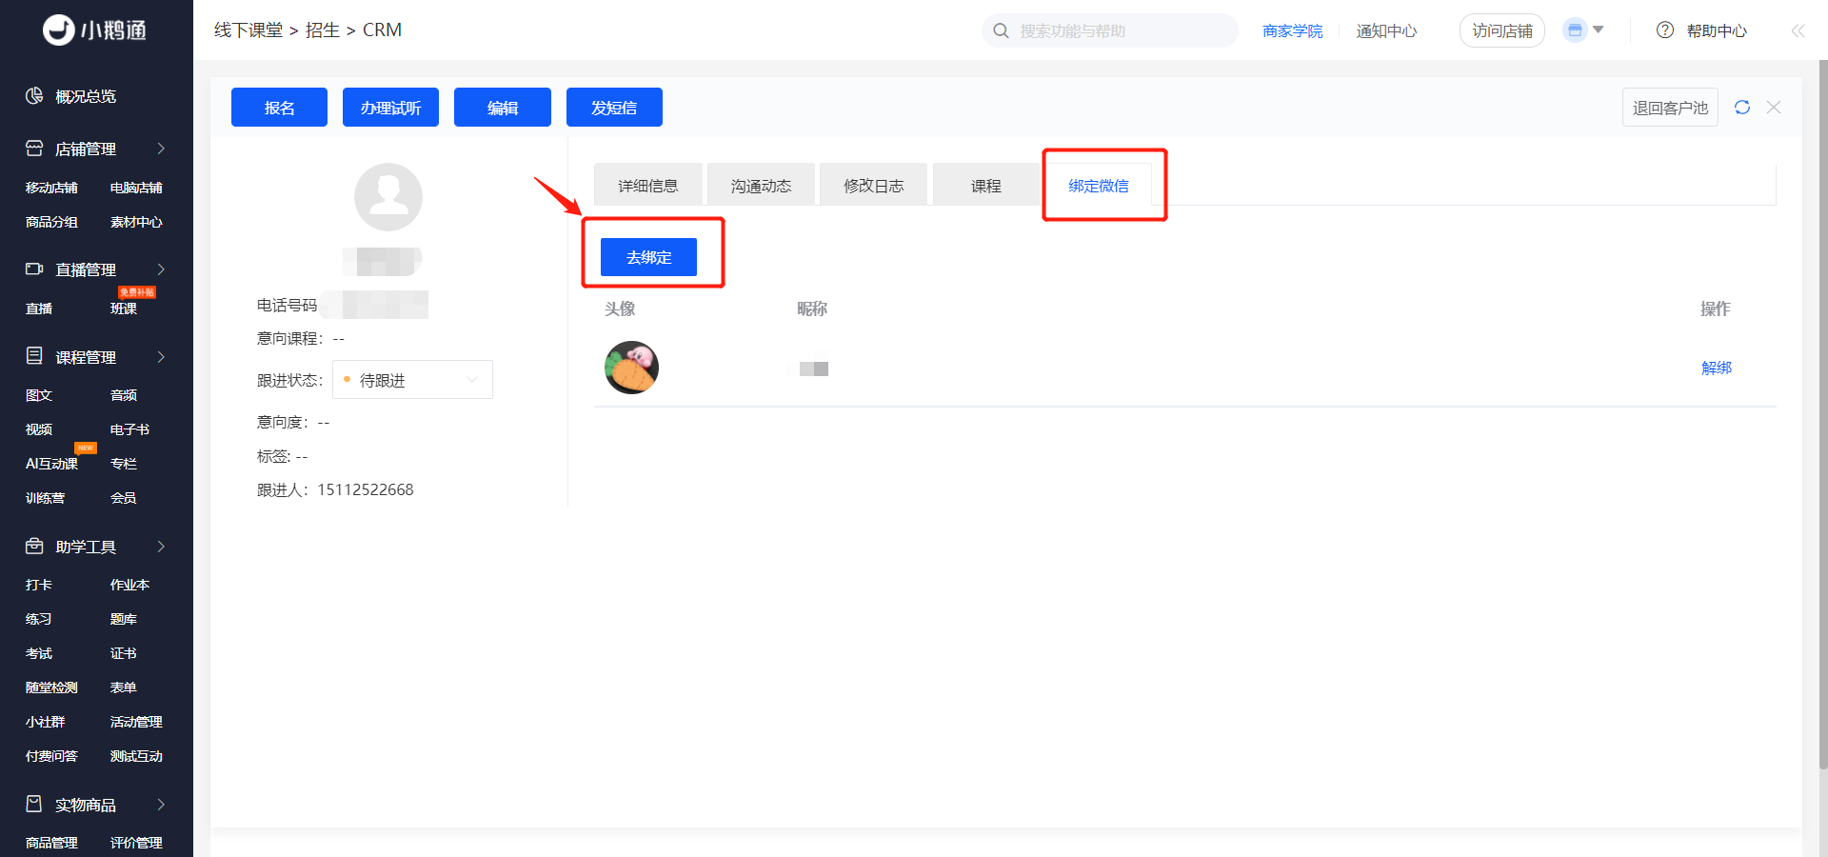Open 通知中心
The height and width of the screenshot is (857, 1828).
(x=1386, y=30)
